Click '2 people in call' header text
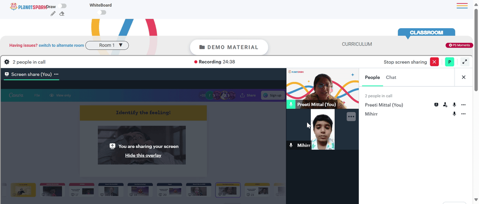Image resolution: width=479 pixels, height=204 pixels. click(29, 62)
